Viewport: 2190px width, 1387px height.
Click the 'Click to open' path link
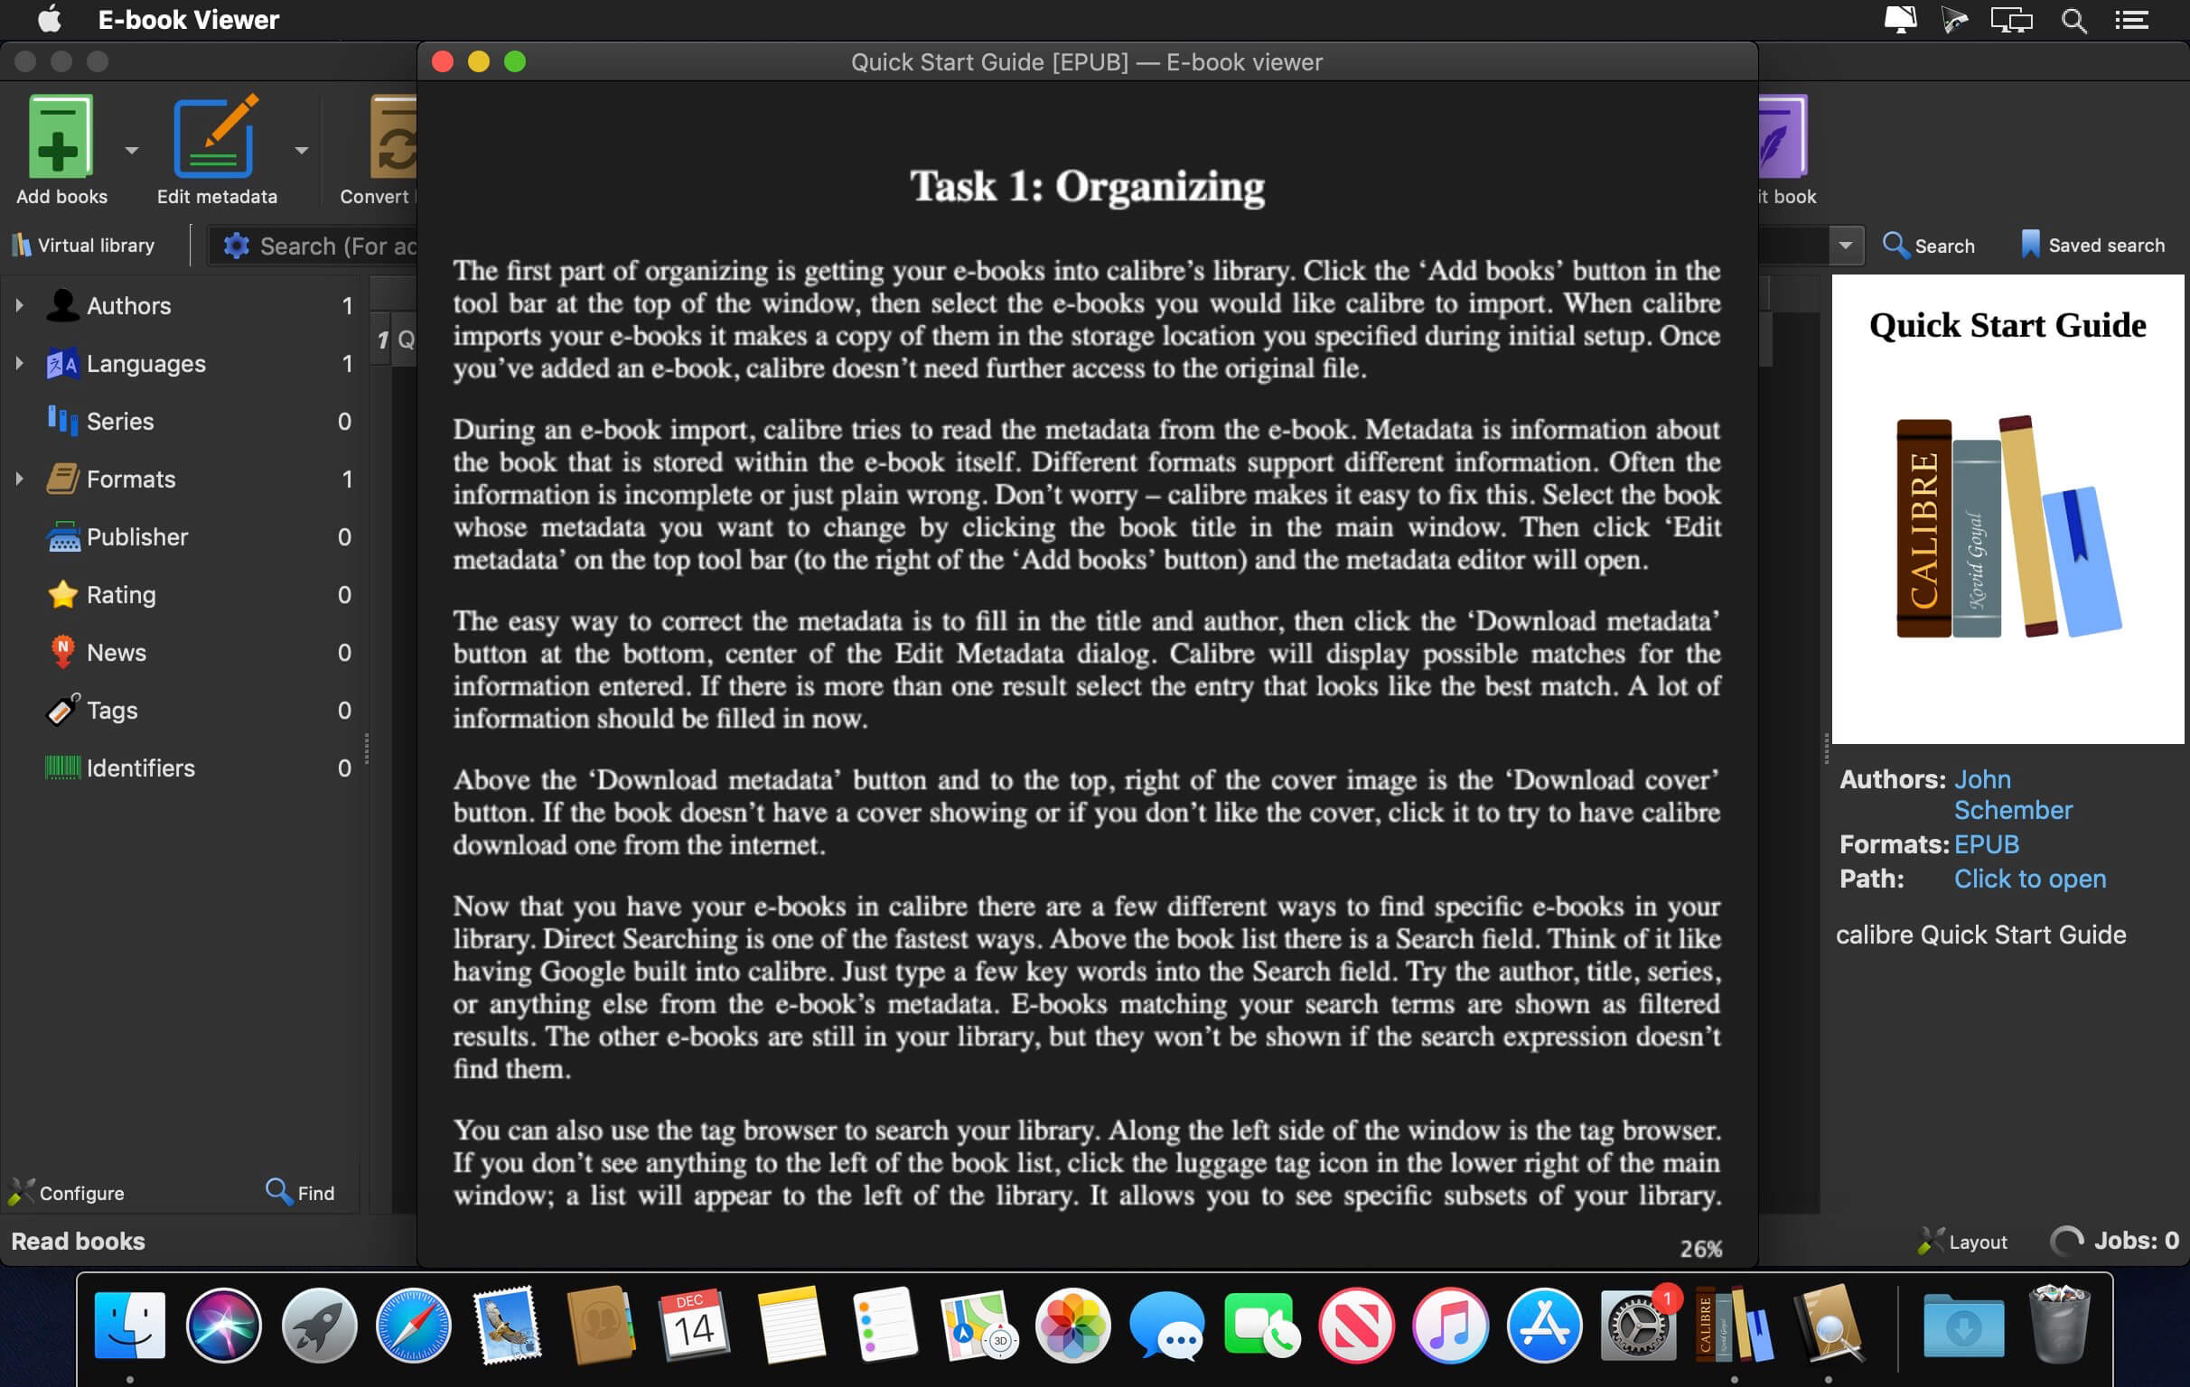(x=2029, y=879)
